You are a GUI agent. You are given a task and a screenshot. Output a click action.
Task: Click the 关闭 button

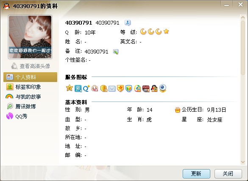[228, 174]
